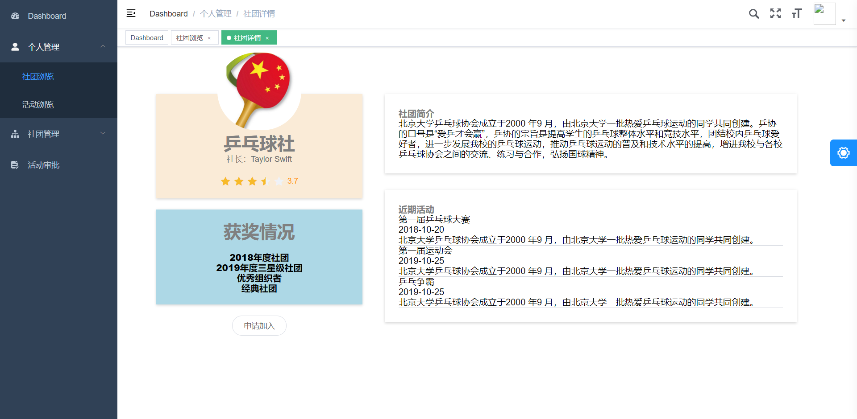This screenshot has width=857, height=419.
Task: Select 活动浏览 in the sidebar
Action: tap(38, 104)
